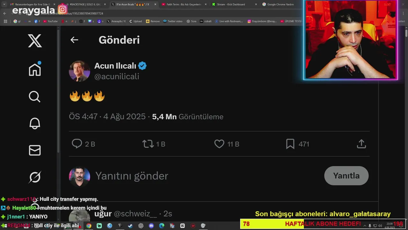Click the Yanıtla reply button
Screen dimensions: 408x230
point(346,176)
